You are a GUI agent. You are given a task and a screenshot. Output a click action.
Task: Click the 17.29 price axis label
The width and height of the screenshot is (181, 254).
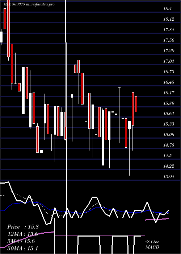tap(169, 51)
